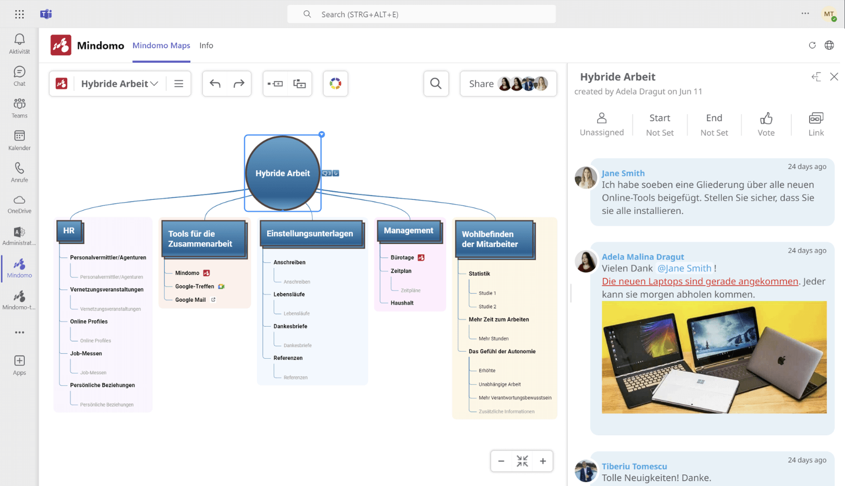
Task: Fit the map to screen with the center button
Action: (x=522, y=461)
